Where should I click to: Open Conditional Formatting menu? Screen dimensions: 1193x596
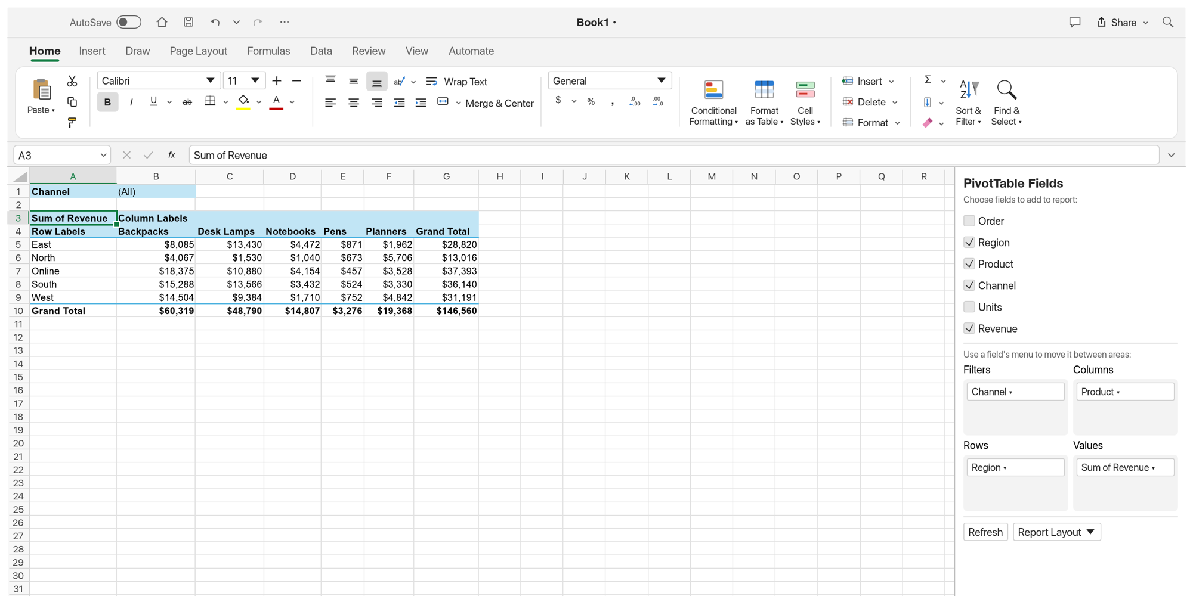[x=713, y=103]
